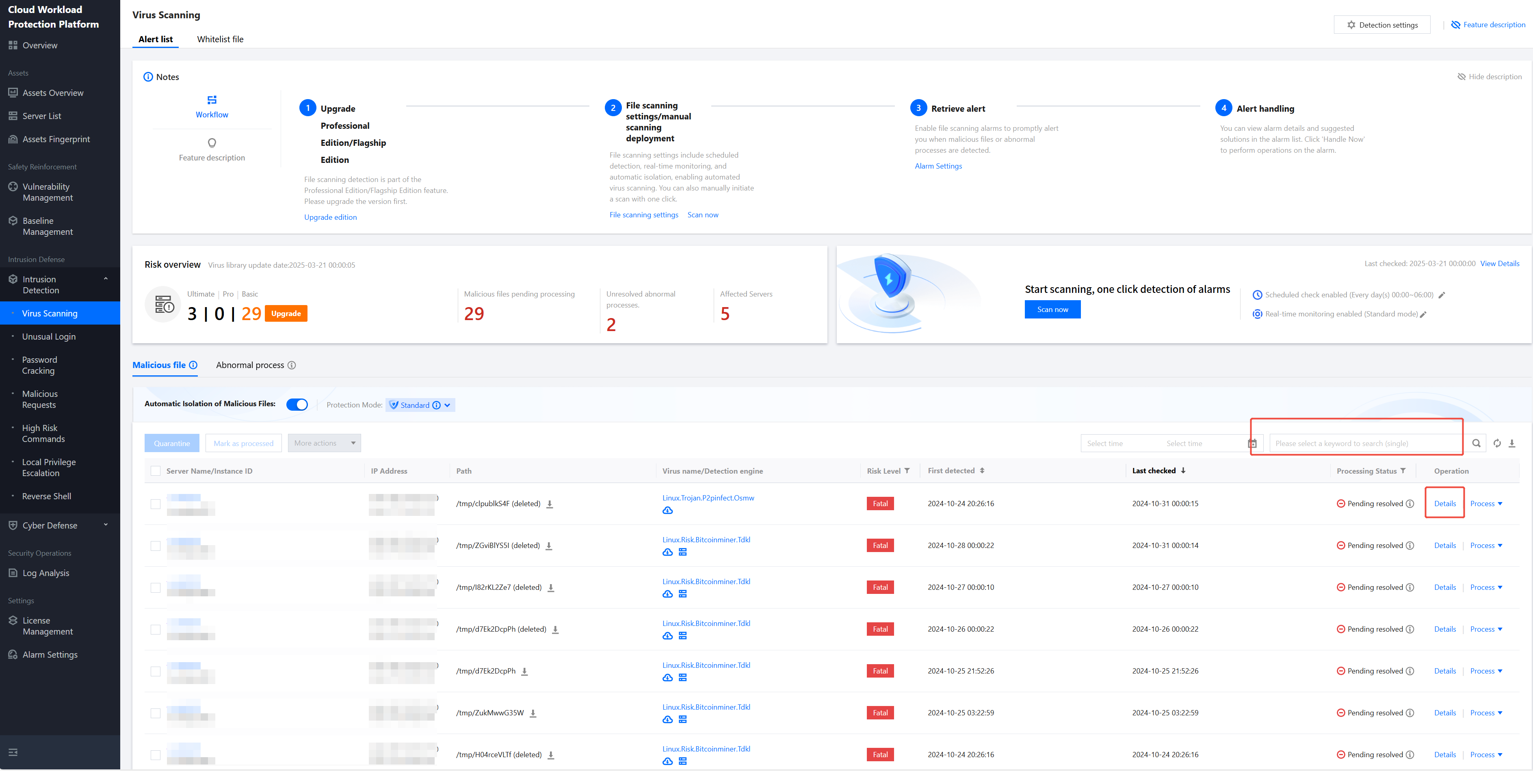The width and height of the screenshot is (1533, 771).
Task: Tick the checkbox for the /tmp/ZGviBlYS5I row
Action: click(155, 546)
